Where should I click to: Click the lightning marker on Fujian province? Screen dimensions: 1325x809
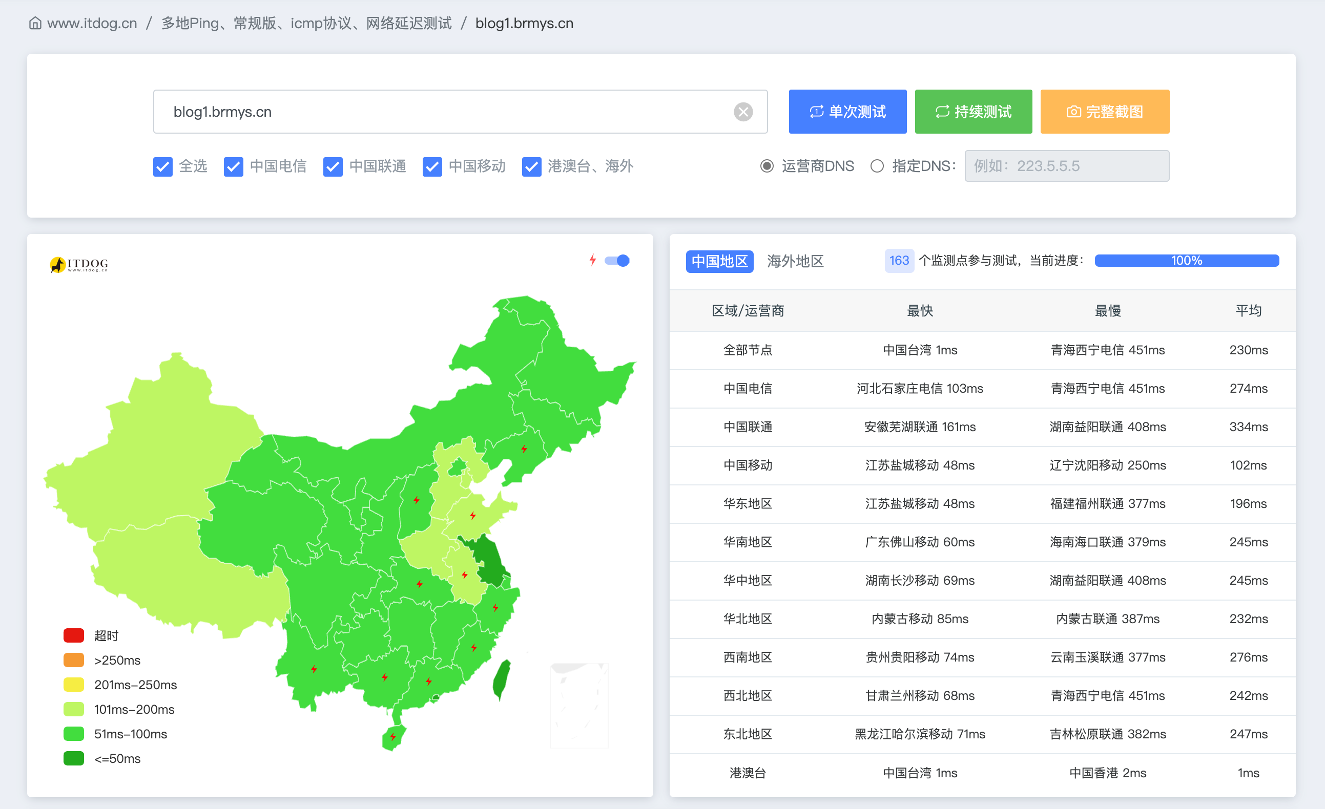[x=474, y=647]
